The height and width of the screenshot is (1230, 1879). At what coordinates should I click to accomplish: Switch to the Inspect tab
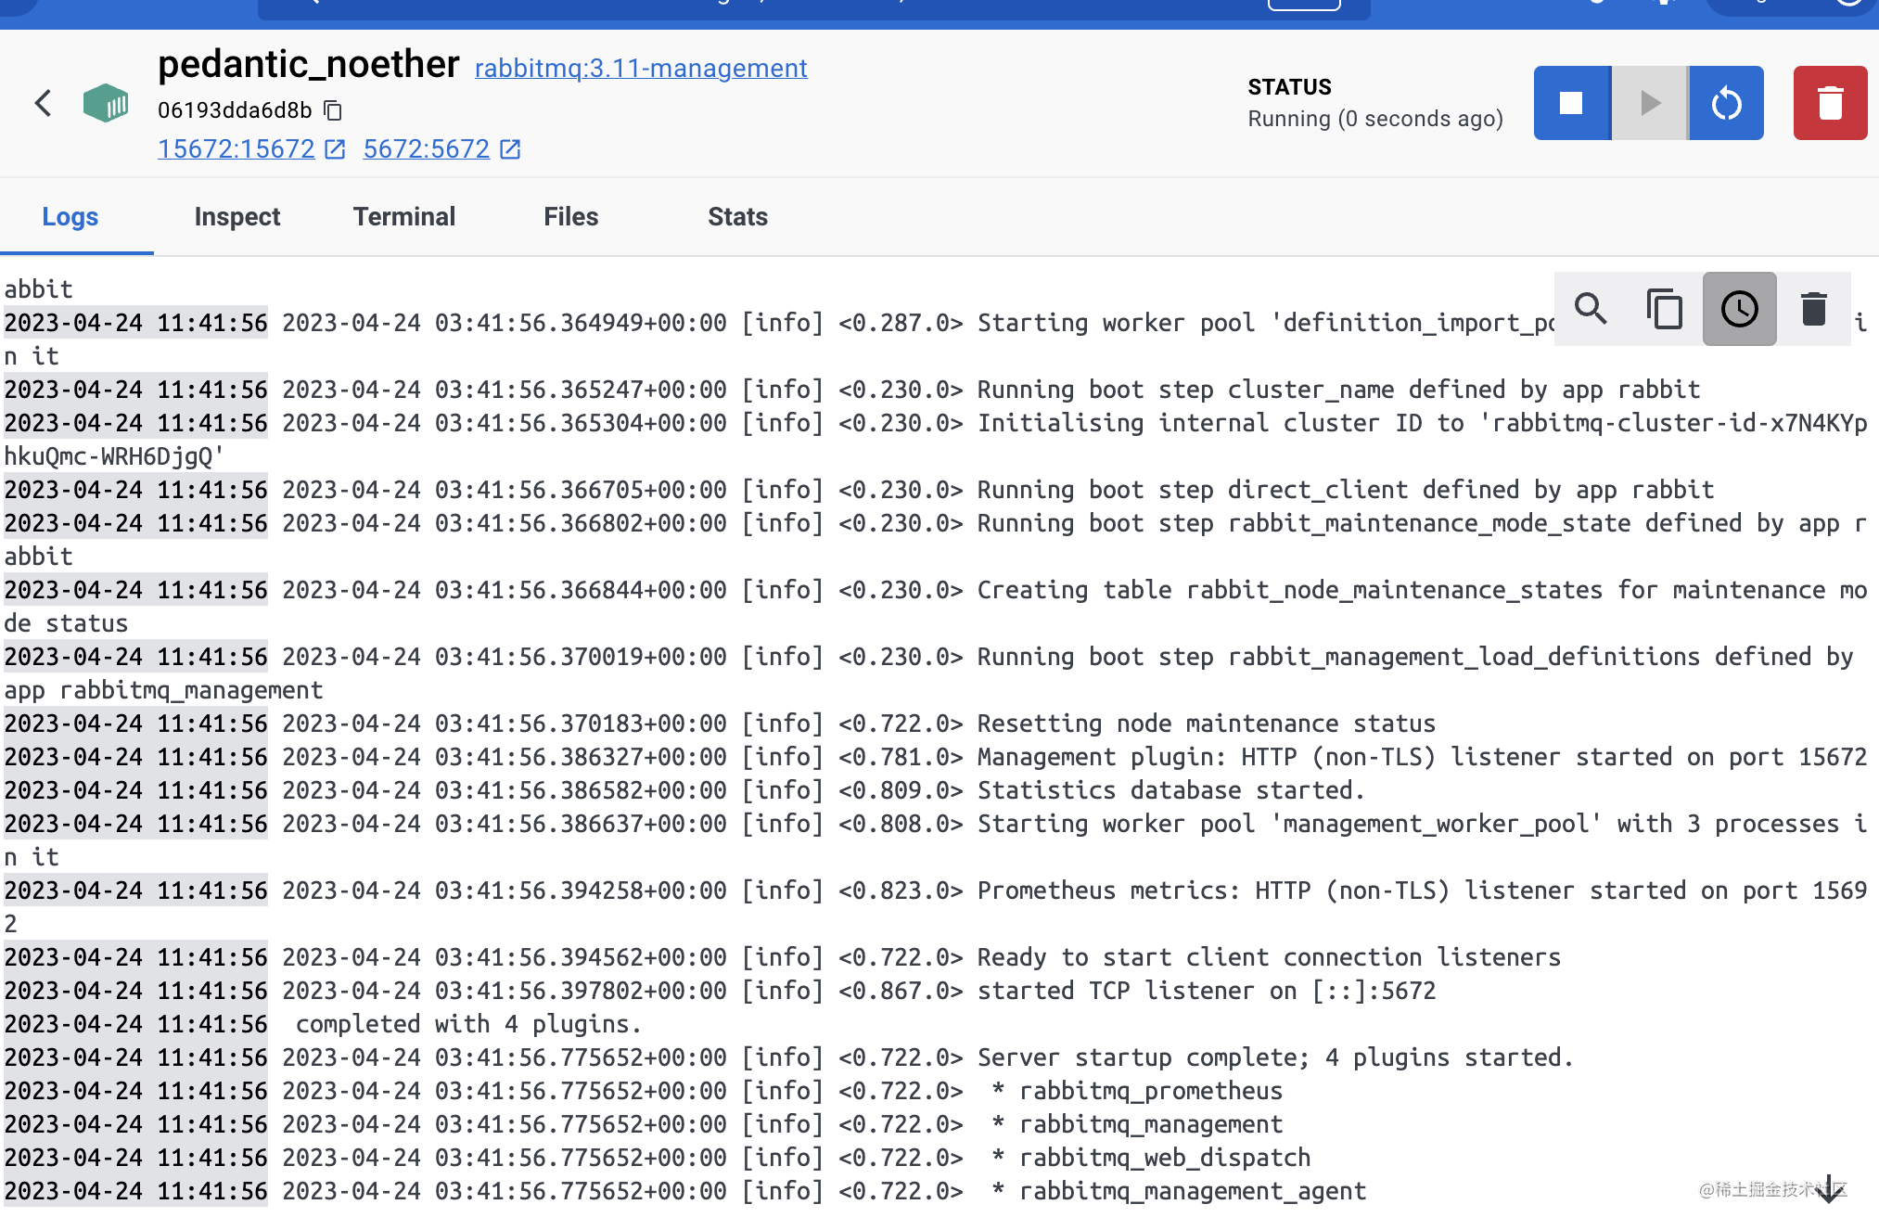[x=236, y=216]
